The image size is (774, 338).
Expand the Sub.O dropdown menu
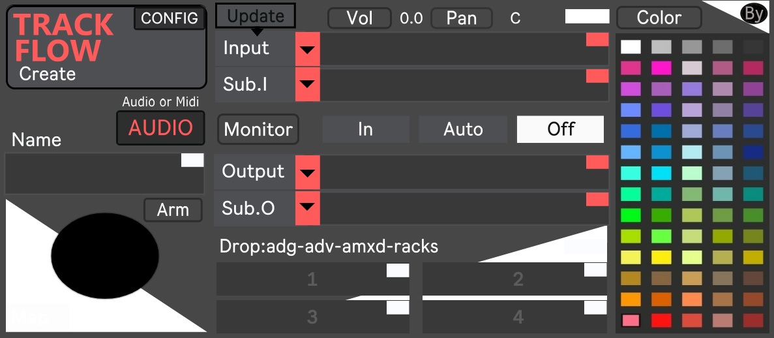coord(307,208)
